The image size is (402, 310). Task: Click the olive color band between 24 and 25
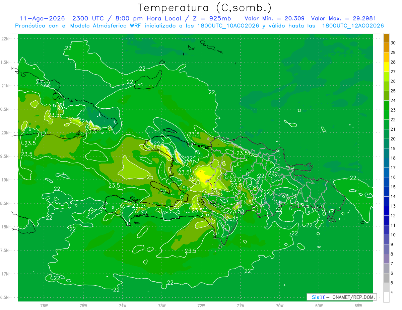[386, 96]
